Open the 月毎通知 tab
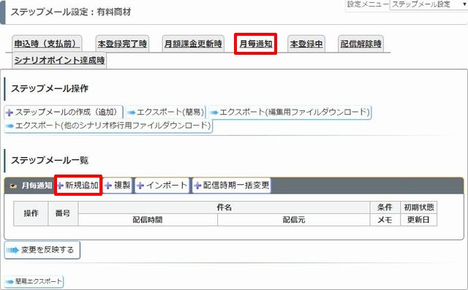468x290 pixels. pos(255,44)
